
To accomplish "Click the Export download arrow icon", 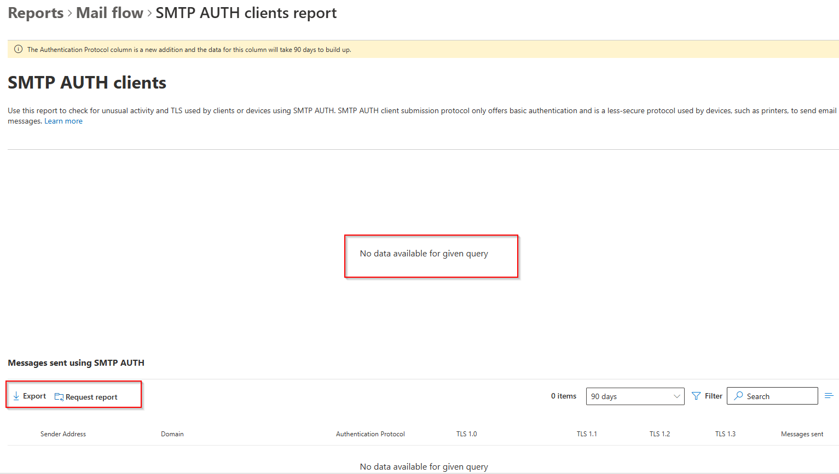I will tap(16, 396).
